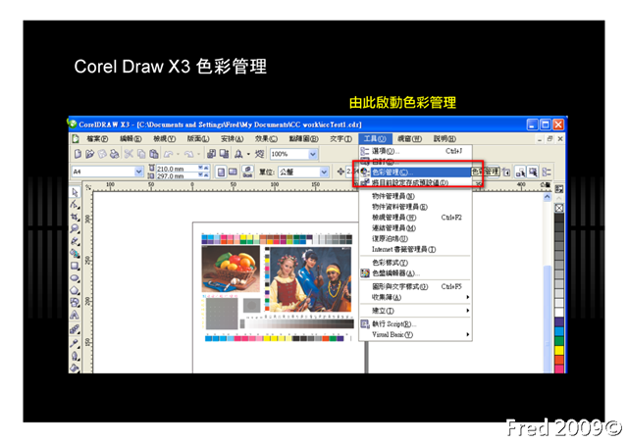628x443 pixels.
Task: Select the Zoom magnifier tool
Action: pyautogui.click(x=75, y=229)
